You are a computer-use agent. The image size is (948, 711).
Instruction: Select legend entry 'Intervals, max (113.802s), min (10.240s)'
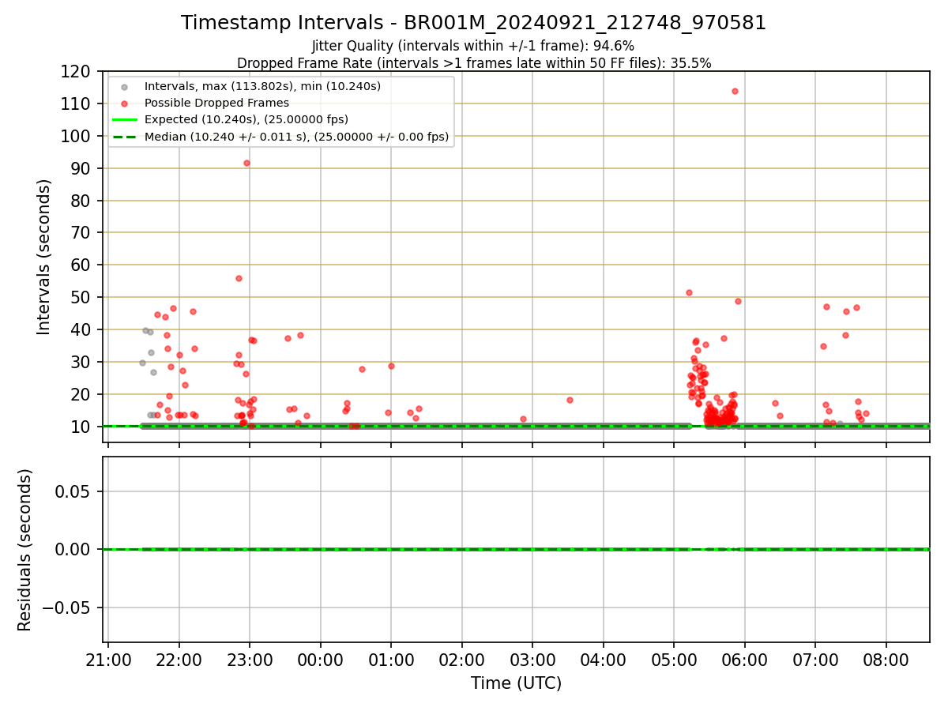[262, 86]
